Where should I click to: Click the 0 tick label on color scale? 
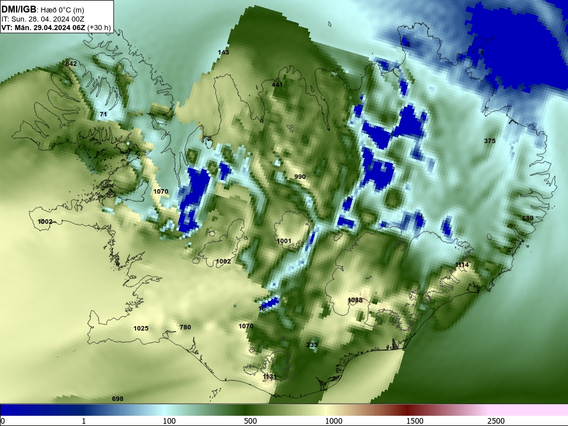[x=3, y=421]
